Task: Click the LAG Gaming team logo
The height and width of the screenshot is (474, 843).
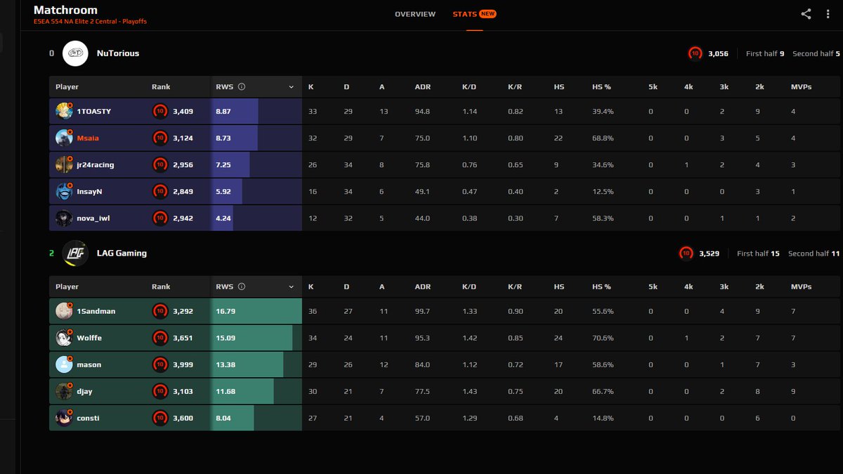Action: click(x=75, y=254)
